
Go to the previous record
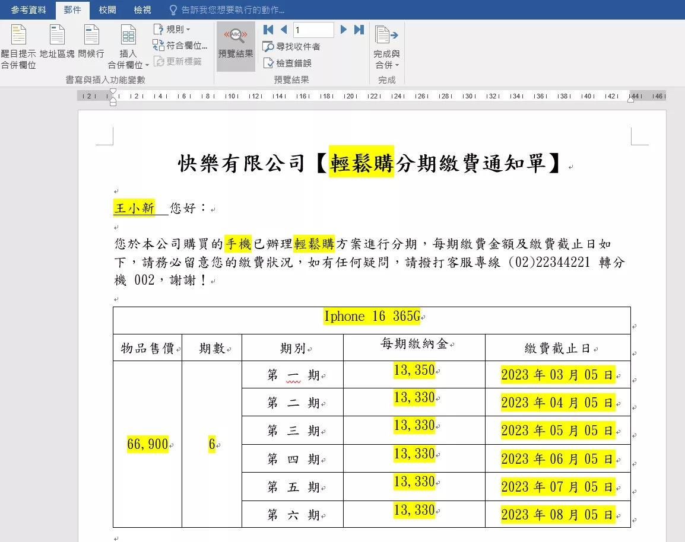coord(284,30)
